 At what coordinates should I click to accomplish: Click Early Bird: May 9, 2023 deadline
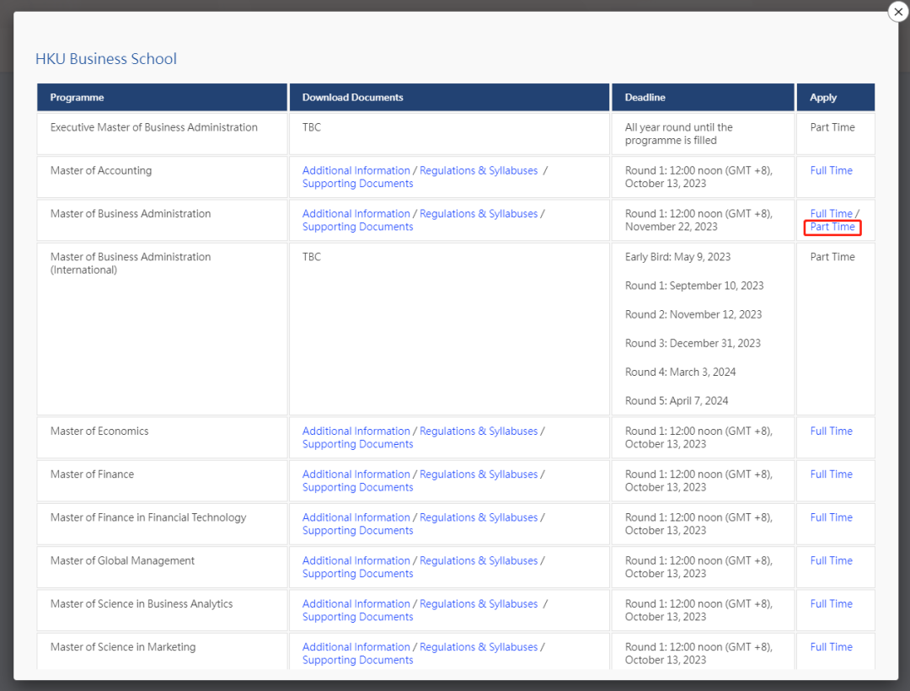pyautogui.click(x=677, y=257)
